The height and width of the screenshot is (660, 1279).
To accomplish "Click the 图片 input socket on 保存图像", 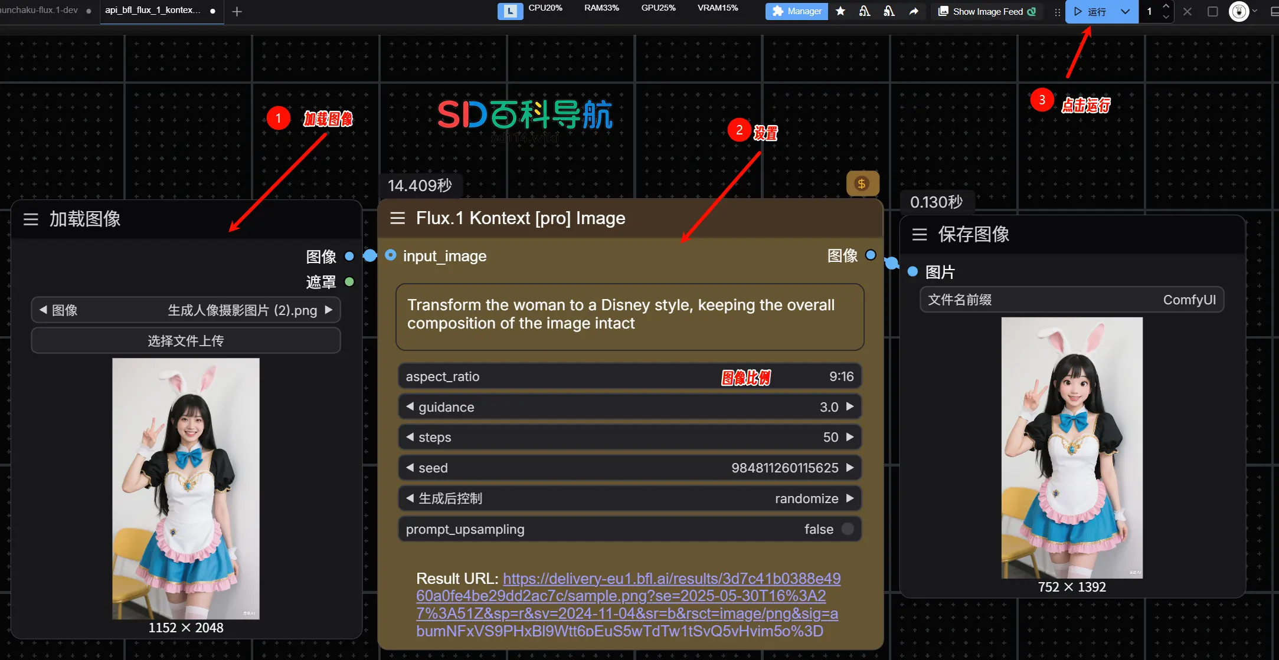I will pos(913,272).
